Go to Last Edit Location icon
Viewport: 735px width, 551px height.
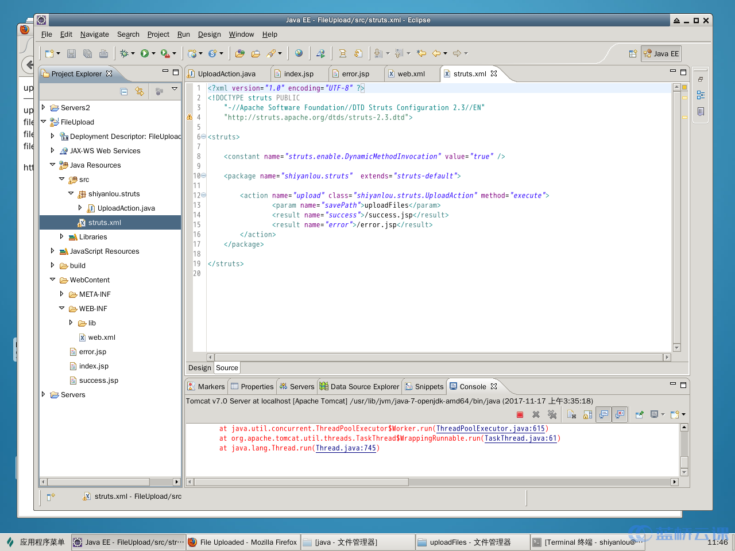click(x=421, y=53)
